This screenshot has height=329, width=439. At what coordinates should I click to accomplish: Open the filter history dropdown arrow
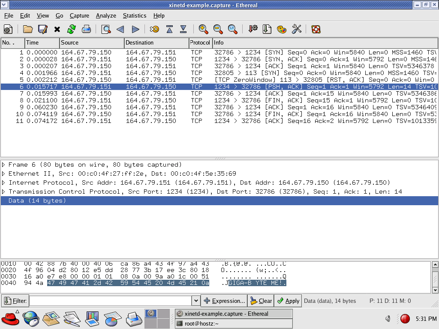tap(196, 301)
